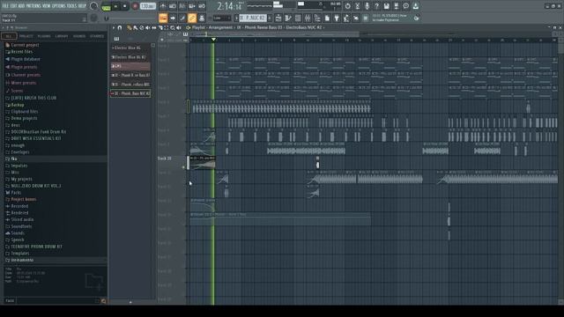Select the Slip tool in playlist toolbar
Viewport: 564px width, 317px height.
[154, 27]
